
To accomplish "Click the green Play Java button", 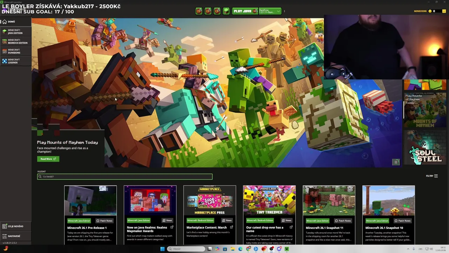I will (x=245, y=11).
